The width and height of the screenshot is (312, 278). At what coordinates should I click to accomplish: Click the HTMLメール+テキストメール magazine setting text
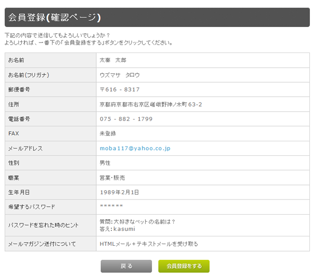click(149, 244)
